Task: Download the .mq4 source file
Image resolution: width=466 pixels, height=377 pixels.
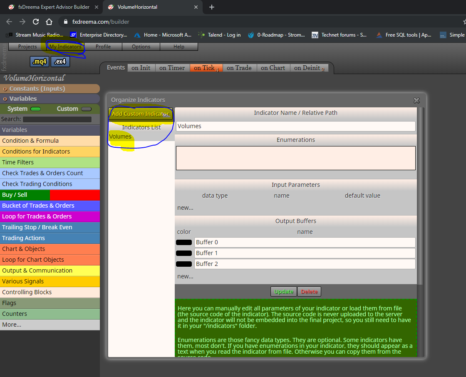Action: click(40, 62)
